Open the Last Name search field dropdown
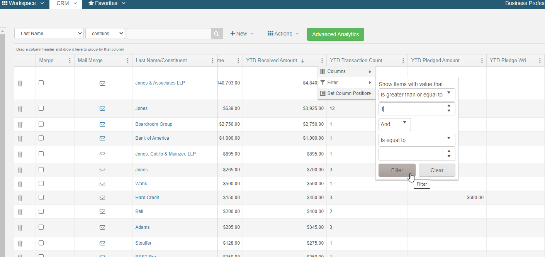Screen dimensions: 545x257 point(49,34)
